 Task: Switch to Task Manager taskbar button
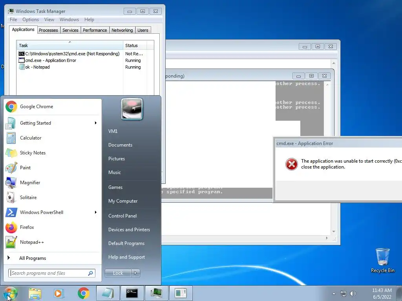point(156,293)
